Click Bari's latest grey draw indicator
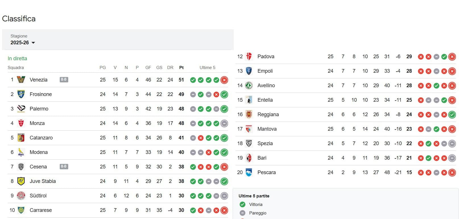 pos(452,158)
